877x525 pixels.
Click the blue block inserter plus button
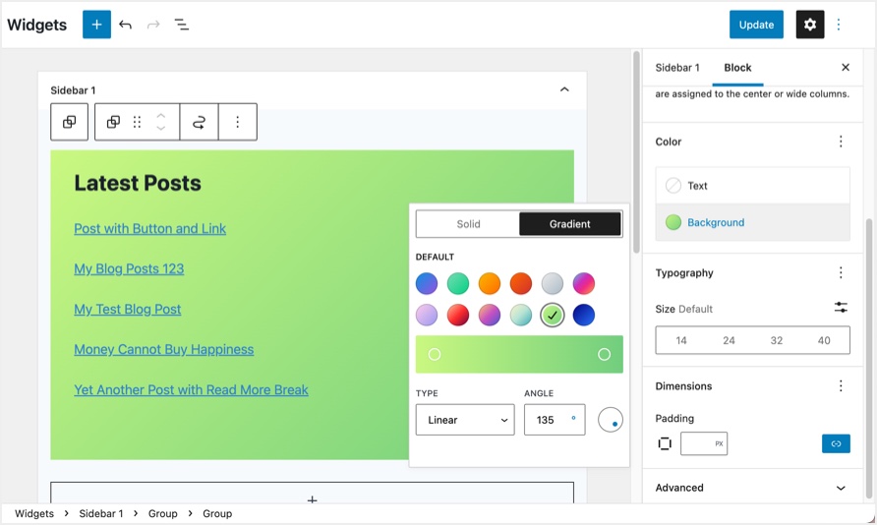tap(96, 25)
